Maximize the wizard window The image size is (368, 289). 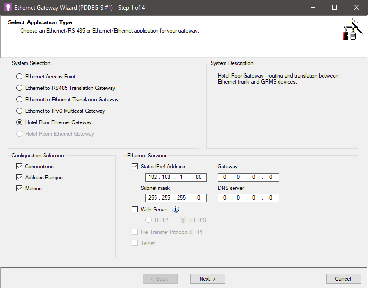[x=335, y=7]
